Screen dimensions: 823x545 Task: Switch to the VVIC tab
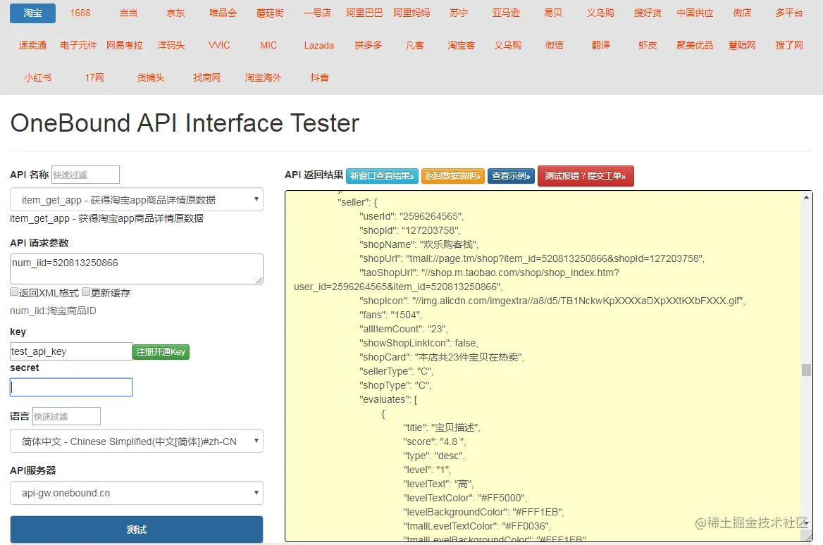pos(219,45)
